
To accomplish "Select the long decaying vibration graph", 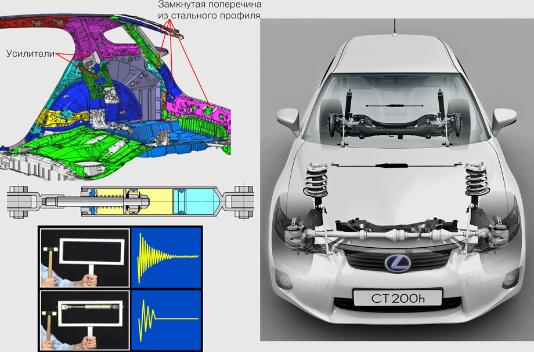I will coord(166,258).
